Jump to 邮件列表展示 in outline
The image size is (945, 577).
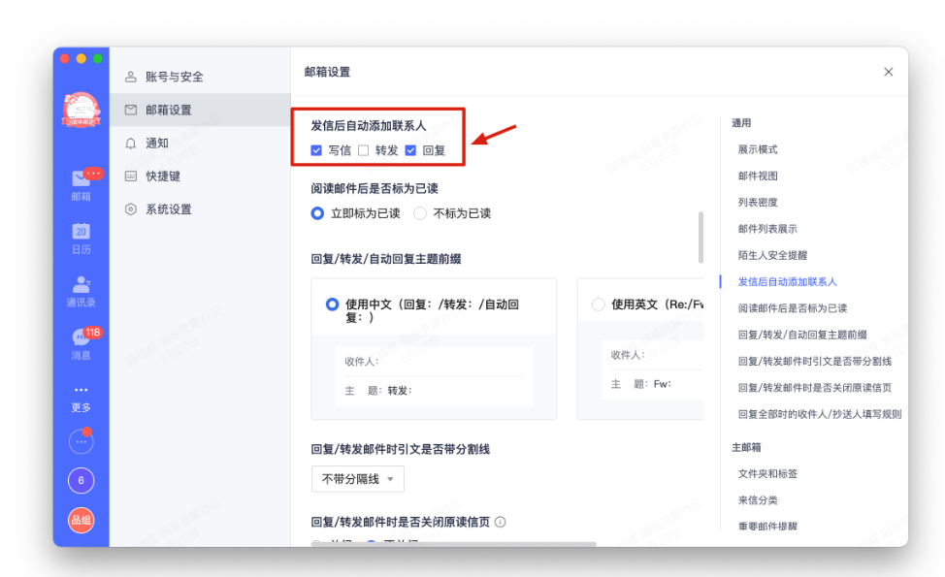pos(767,229)
